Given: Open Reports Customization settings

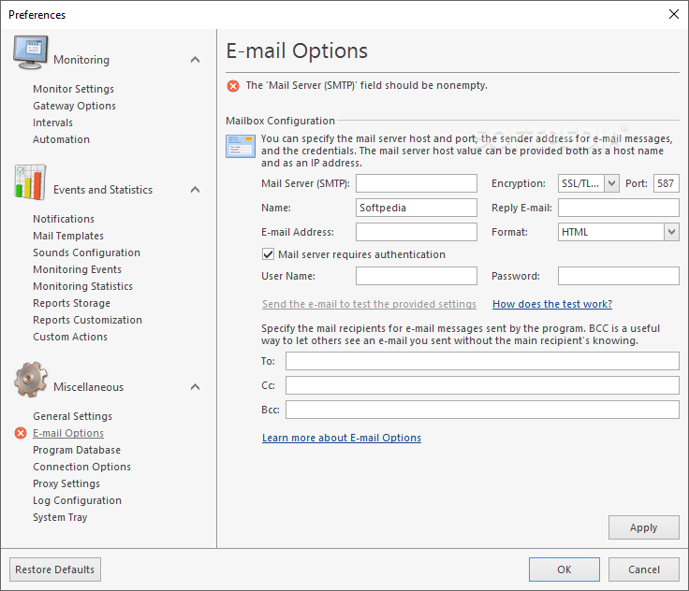Looking at the screenshot, I should [x=87, y=320].
